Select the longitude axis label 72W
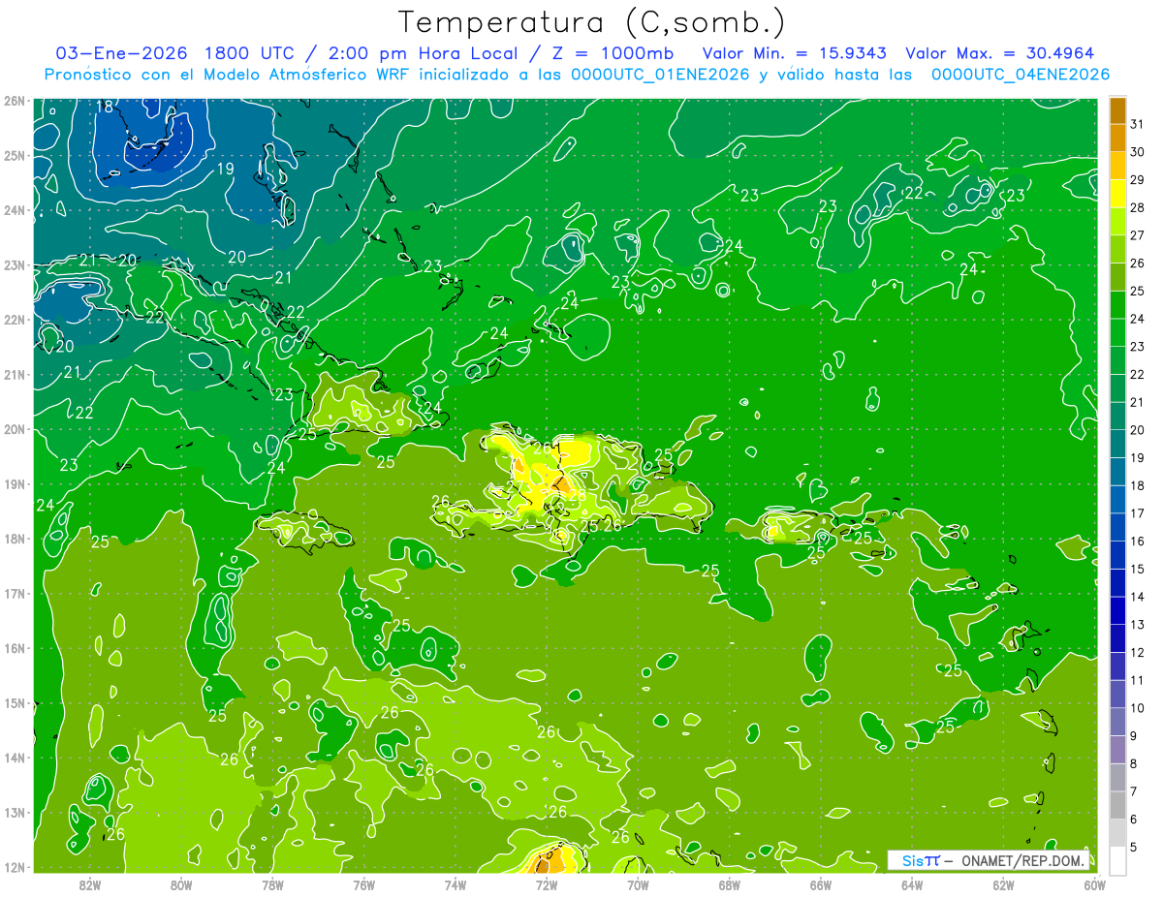This screenshot has height=898, width=1163. coord(547,883)
